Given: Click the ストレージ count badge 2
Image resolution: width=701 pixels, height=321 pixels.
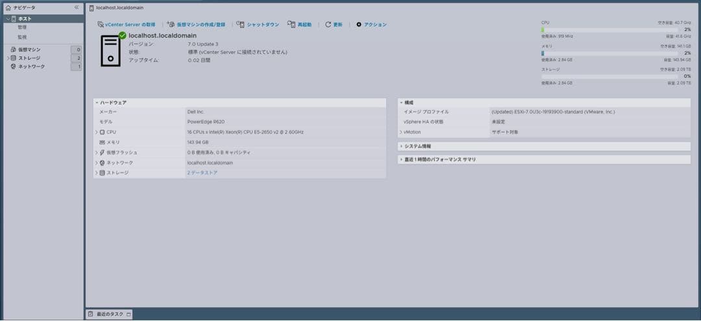Looking at the screenshot, I should pos(77,58).
